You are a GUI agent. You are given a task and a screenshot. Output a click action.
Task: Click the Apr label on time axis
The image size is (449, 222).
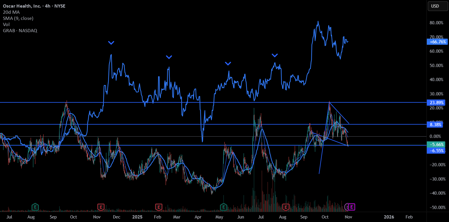[198, 217]
